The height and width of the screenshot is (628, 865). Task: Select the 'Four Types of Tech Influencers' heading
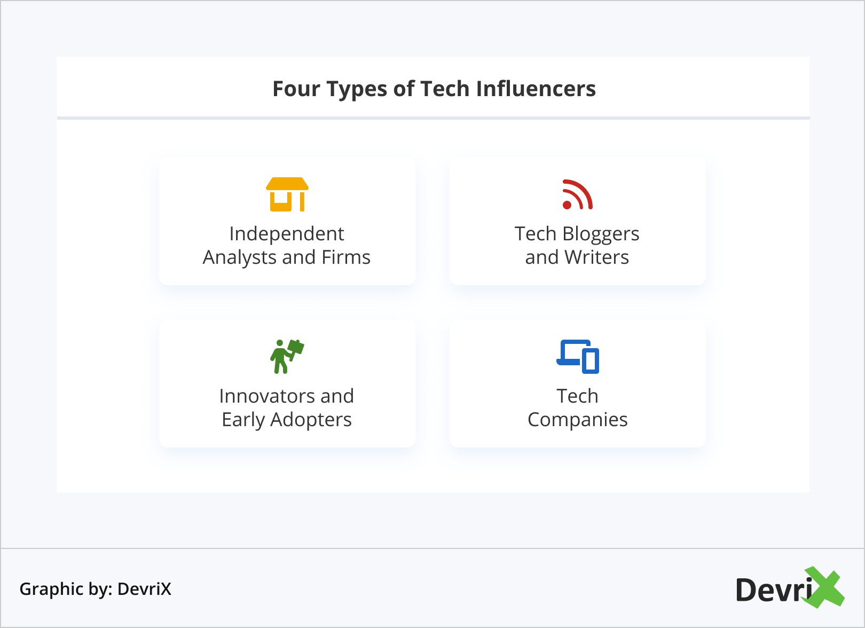pyautogui.click(x=434, y=89)
